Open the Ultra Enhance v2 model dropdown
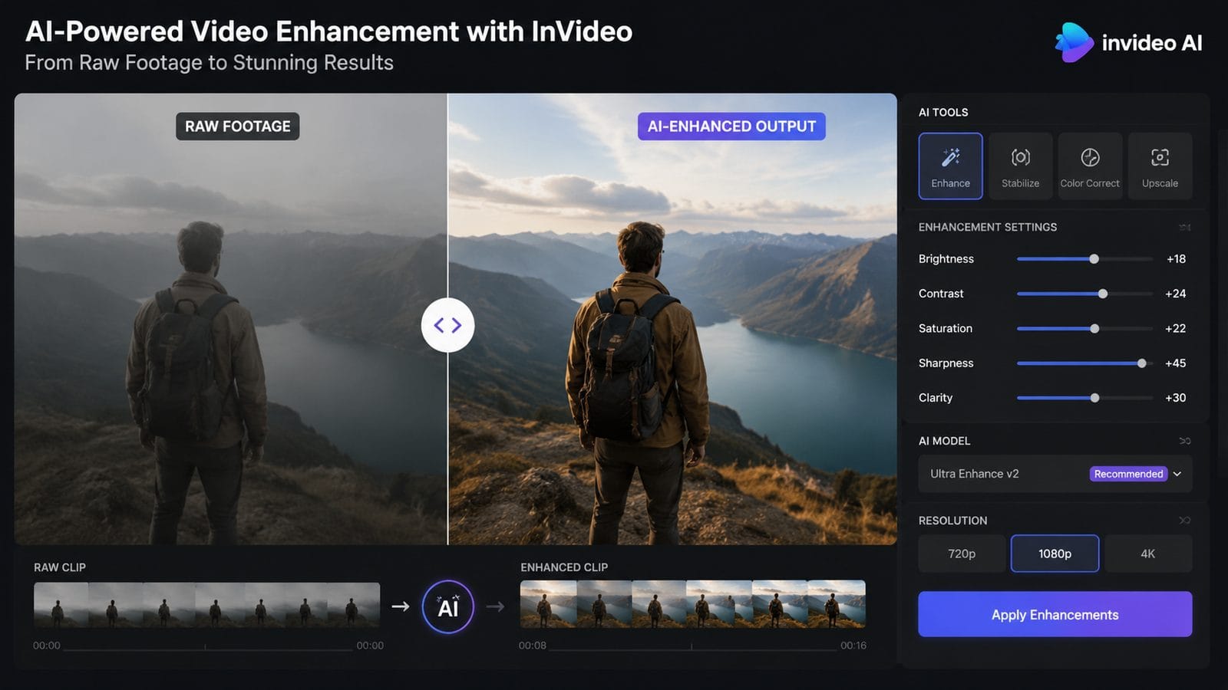Viewport: 1228px width, 690px height. (x=1055, y=474)
